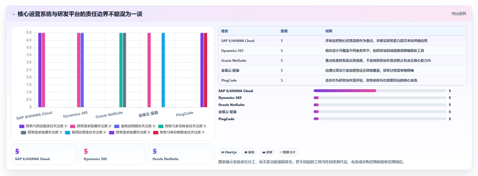Click the teal bar of the Oracle NetSuite group
The height and width of the screenshot is (176, 478).
121,70
